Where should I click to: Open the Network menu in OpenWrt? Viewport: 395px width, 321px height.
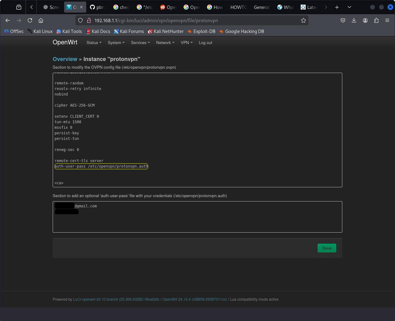click(165, 43)
